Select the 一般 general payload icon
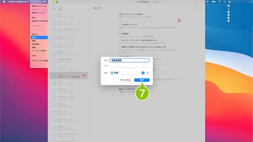Image resolution: width=253 pixels, height=142 pixels. [54, 8]
